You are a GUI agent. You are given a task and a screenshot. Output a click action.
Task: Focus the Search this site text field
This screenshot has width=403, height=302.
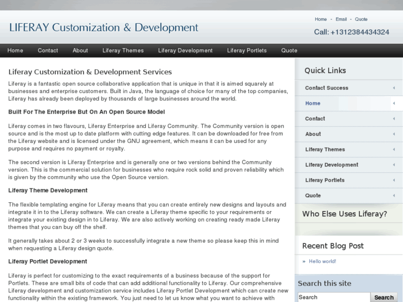tap(333, 298)
